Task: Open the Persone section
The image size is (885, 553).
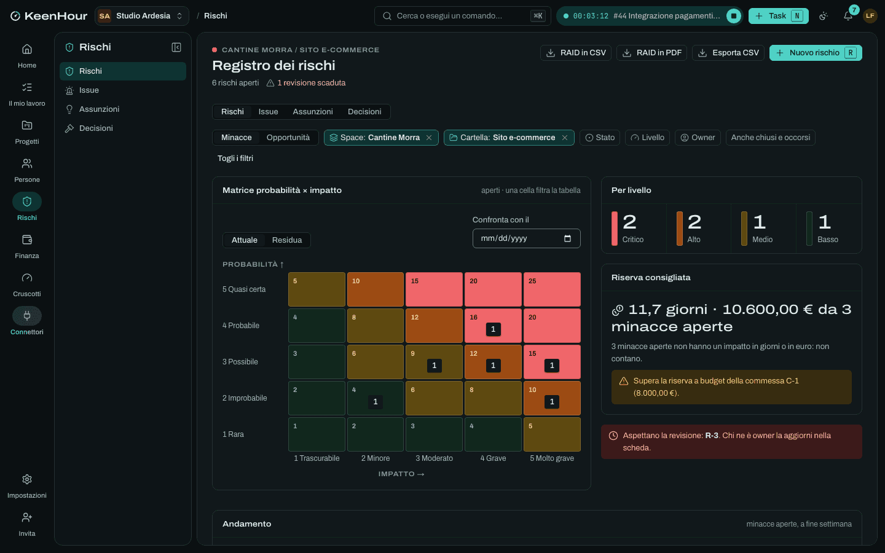Action: (27, 170)
